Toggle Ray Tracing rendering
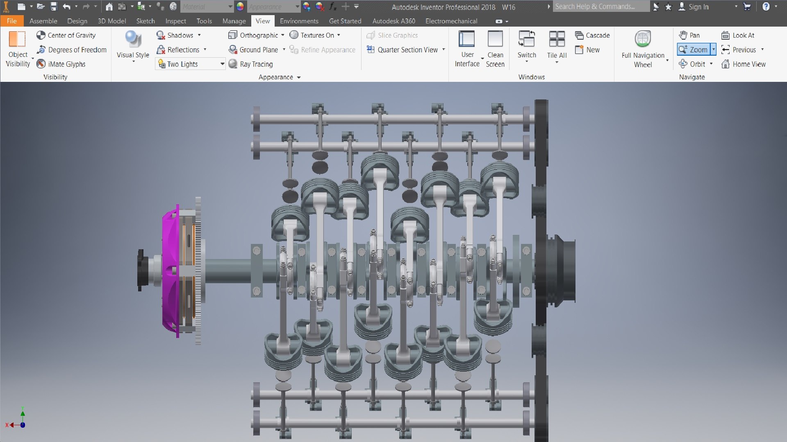The image size is (787, 442). [250, 64]
